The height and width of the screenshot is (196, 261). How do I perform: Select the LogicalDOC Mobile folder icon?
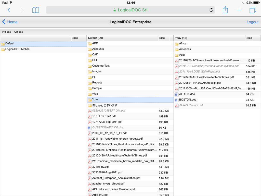pos(3,50)
